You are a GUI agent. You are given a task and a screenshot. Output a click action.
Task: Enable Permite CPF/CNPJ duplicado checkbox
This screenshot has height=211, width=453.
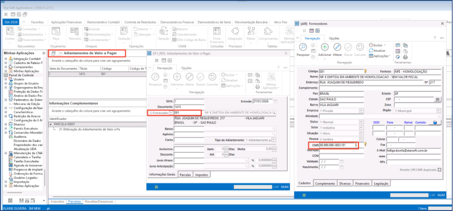point(440,170)
